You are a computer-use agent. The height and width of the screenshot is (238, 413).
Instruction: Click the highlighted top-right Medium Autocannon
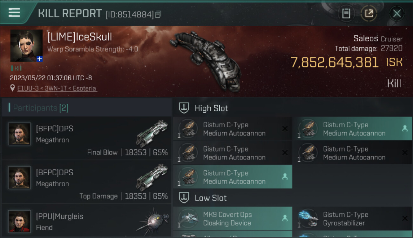(353, 129)
